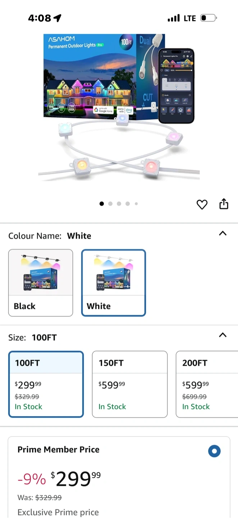
Task: Select the Prime Member Price radio button
Action: 214,451
